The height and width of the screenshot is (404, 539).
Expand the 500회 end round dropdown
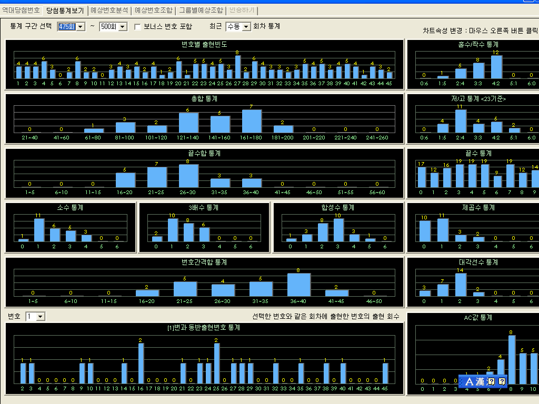tap(123, 27)
